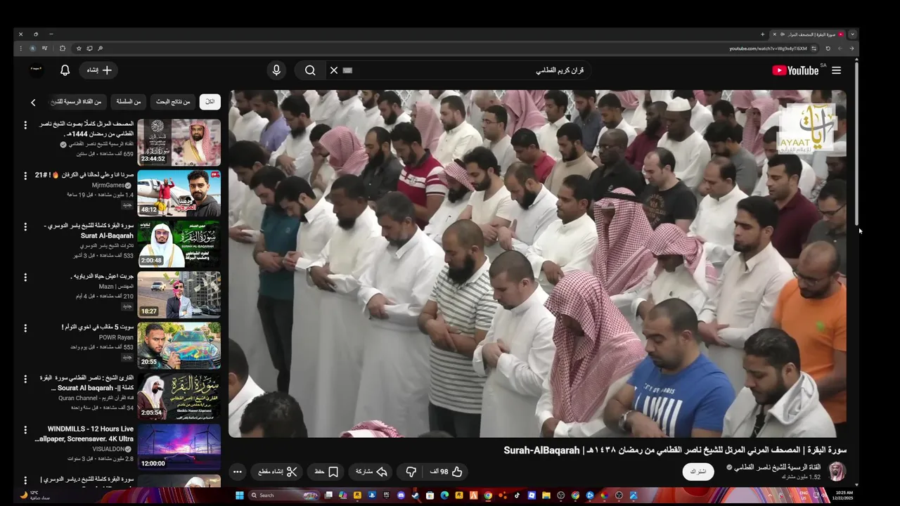Open options for ياسر الدوسري Surat Al-Baqarah
This screenshot has height=506, width=900.
point(25,226)
